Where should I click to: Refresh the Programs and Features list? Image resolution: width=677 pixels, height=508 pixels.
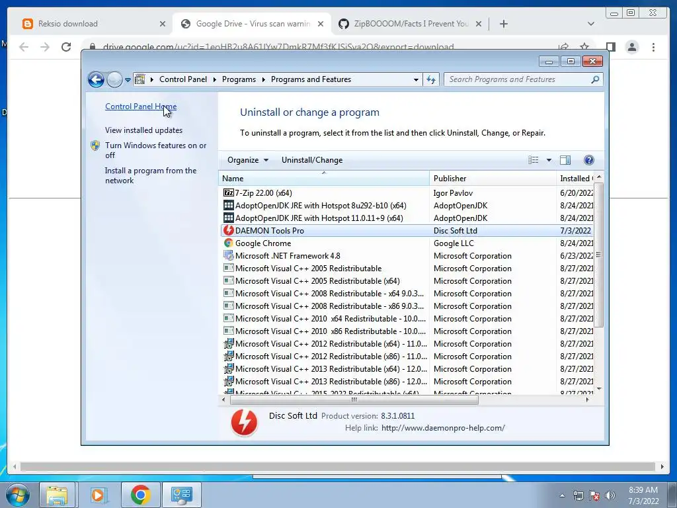431,79
